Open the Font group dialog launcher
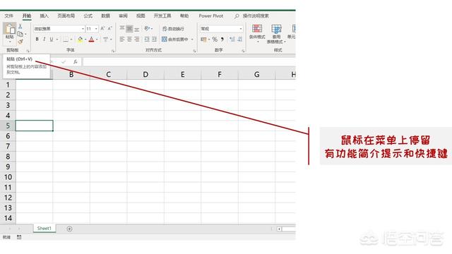The height and width of the screenshot is (254, 452). click(x=113, y=51)
